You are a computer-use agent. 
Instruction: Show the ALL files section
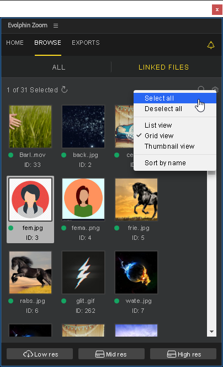click(x=59, y=67)
